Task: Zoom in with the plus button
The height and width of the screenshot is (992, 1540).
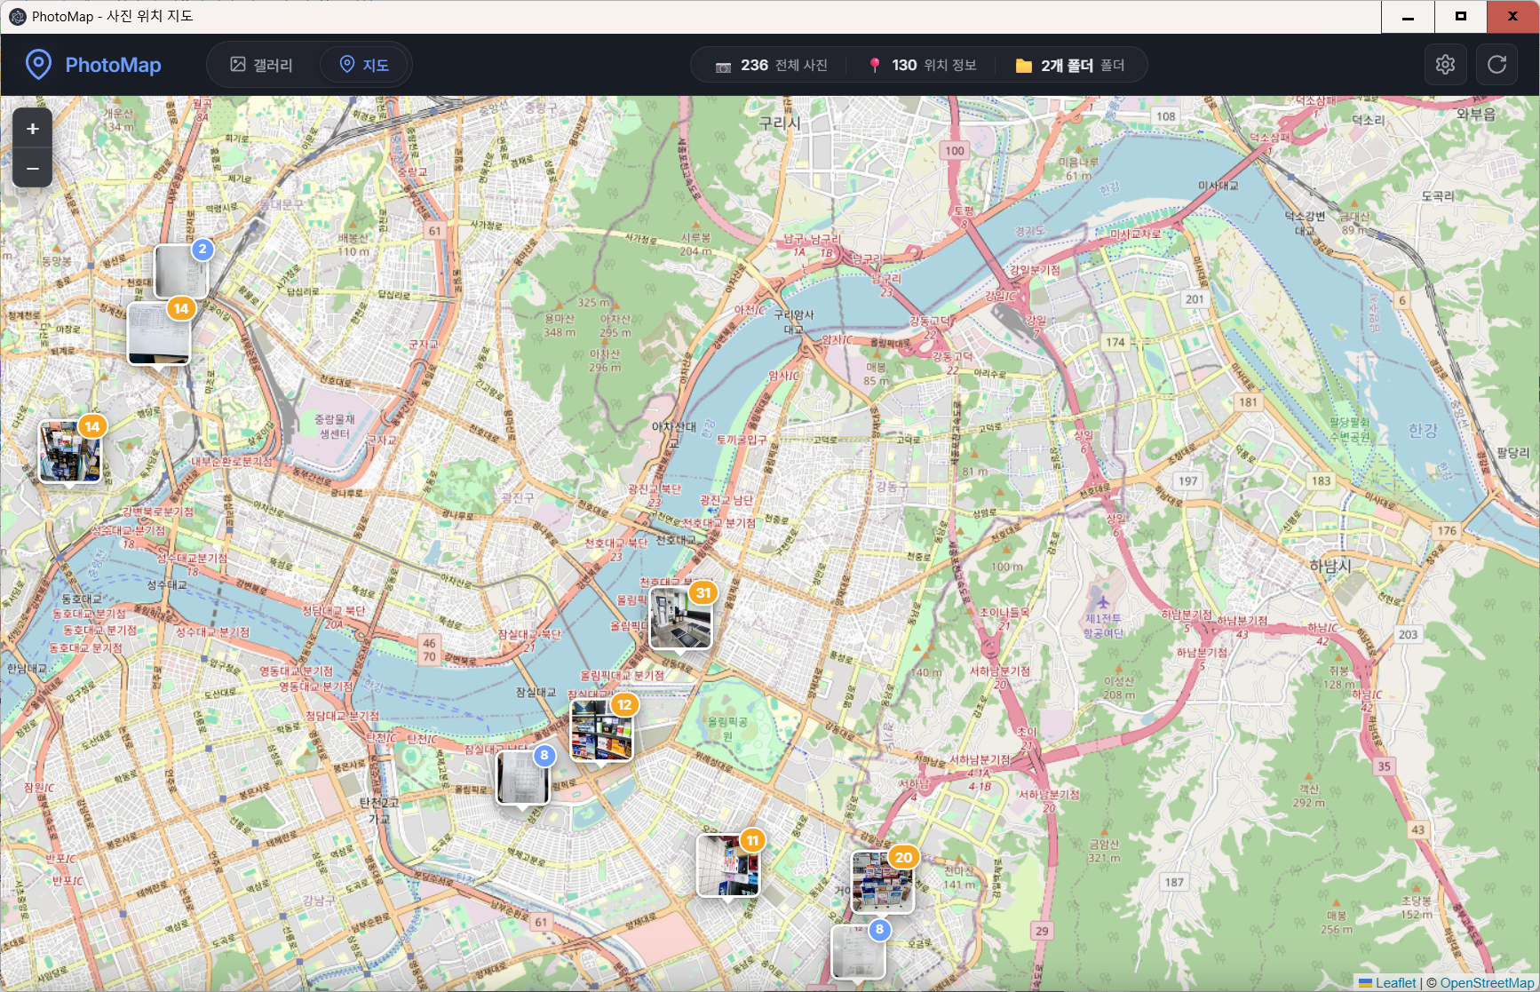Action: (33, 129)
